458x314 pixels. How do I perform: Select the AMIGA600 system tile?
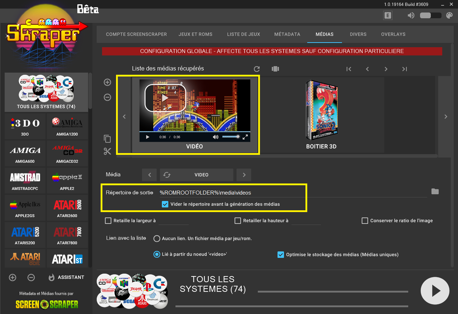25,153
